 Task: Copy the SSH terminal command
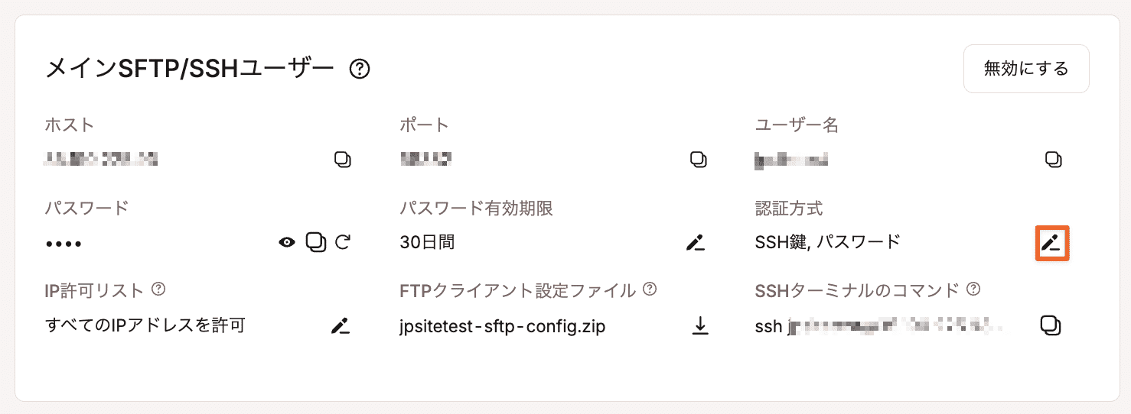point(1051,325)
